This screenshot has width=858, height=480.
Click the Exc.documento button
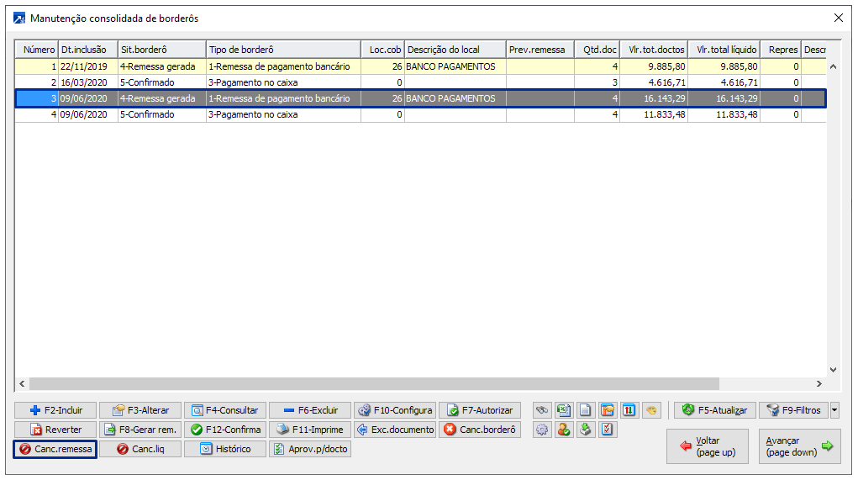point(394,430)
